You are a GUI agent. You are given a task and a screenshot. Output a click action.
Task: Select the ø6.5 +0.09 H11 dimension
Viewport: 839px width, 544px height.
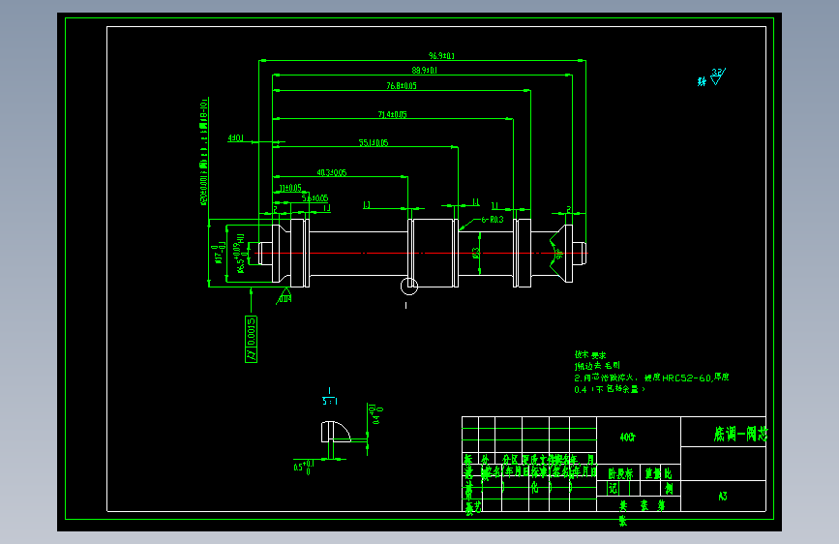[x=240, y=253]
